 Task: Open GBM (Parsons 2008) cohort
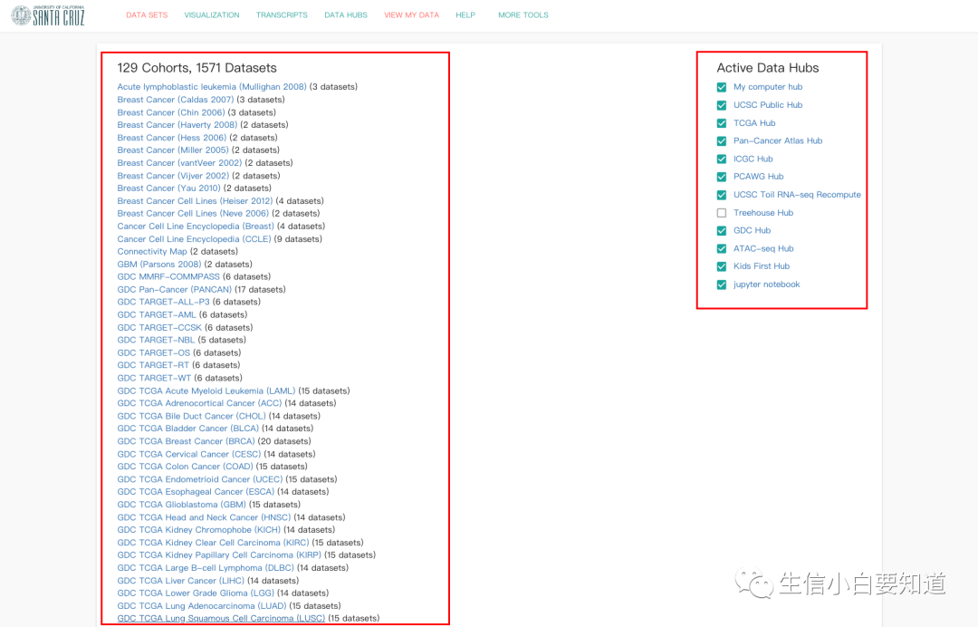point(159,264)
